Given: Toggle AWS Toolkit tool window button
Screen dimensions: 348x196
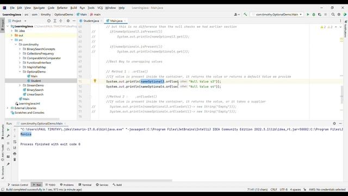Looking at the screenshot, I should 3,152.
